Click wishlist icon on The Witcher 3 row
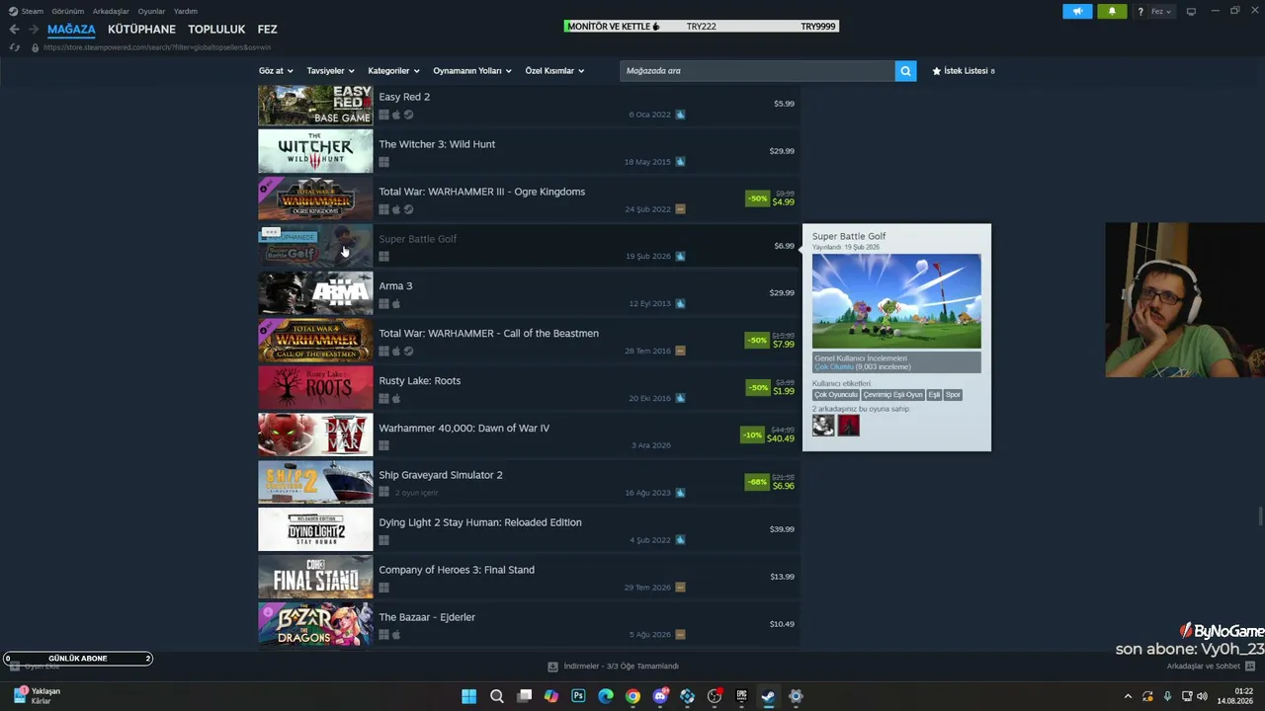 coord(680,162)
